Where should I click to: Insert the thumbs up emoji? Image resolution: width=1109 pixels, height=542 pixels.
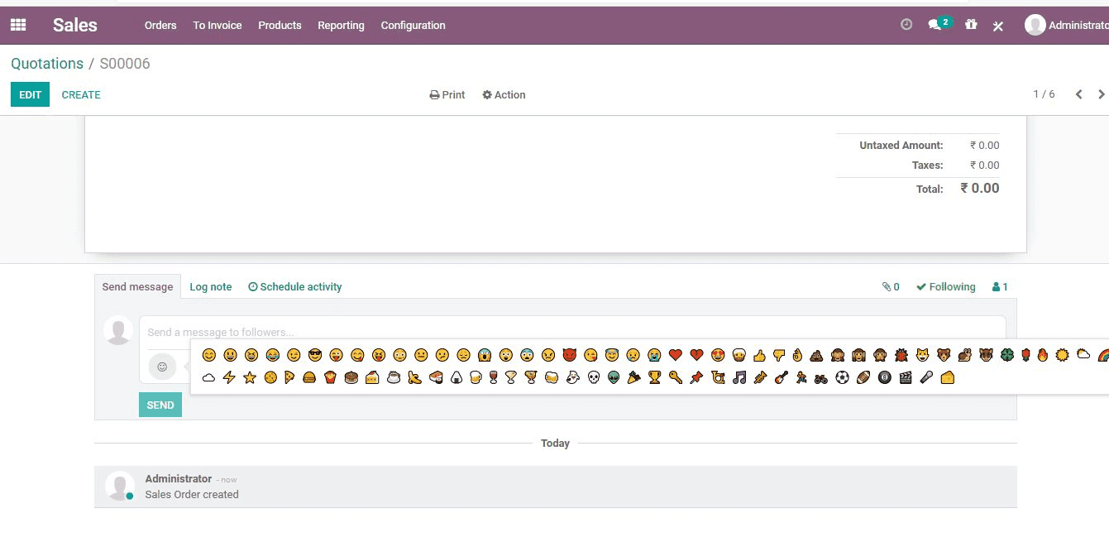click(759, 355)
